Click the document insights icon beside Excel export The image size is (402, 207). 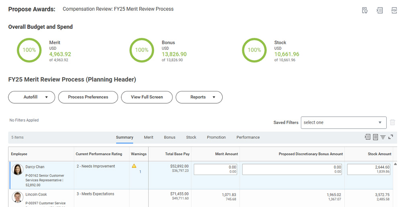[365, 10]
